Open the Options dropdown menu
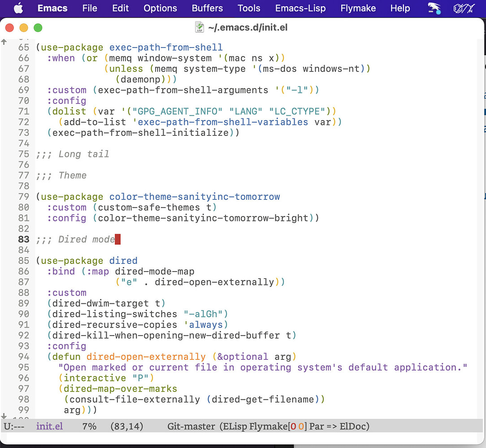486x448 pixels. tap(160, 8)
